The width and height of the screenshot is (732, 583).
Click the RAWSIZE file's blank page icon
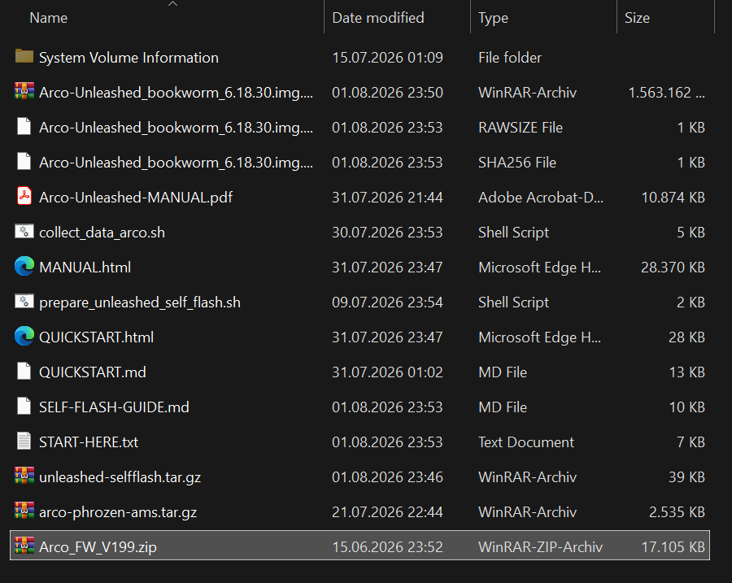tap(24, 126)
